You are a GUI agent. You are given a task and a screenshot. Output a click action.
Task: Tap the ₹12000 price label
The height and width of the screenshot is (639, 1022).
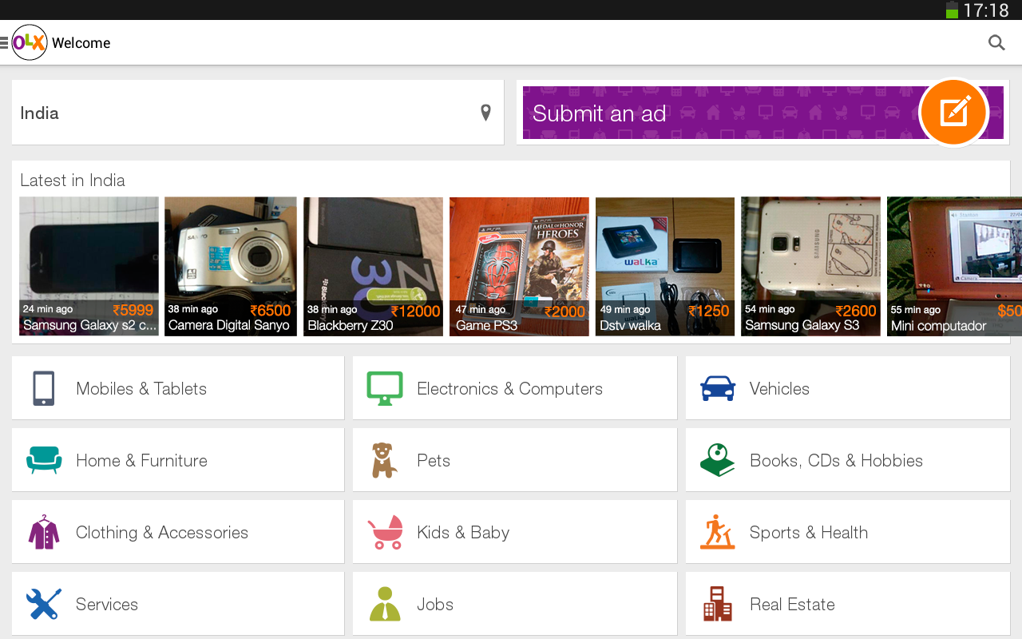pyautogui.click(x=415, y=312)
